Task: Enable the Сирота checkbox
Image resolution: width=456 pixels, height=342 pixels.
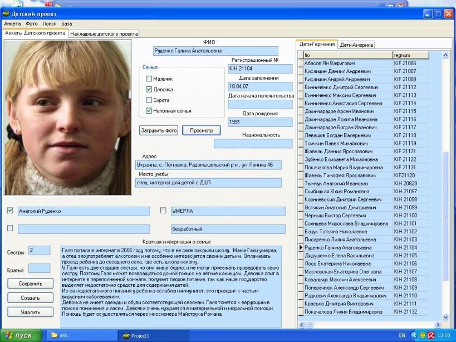Action: (149, 100)
